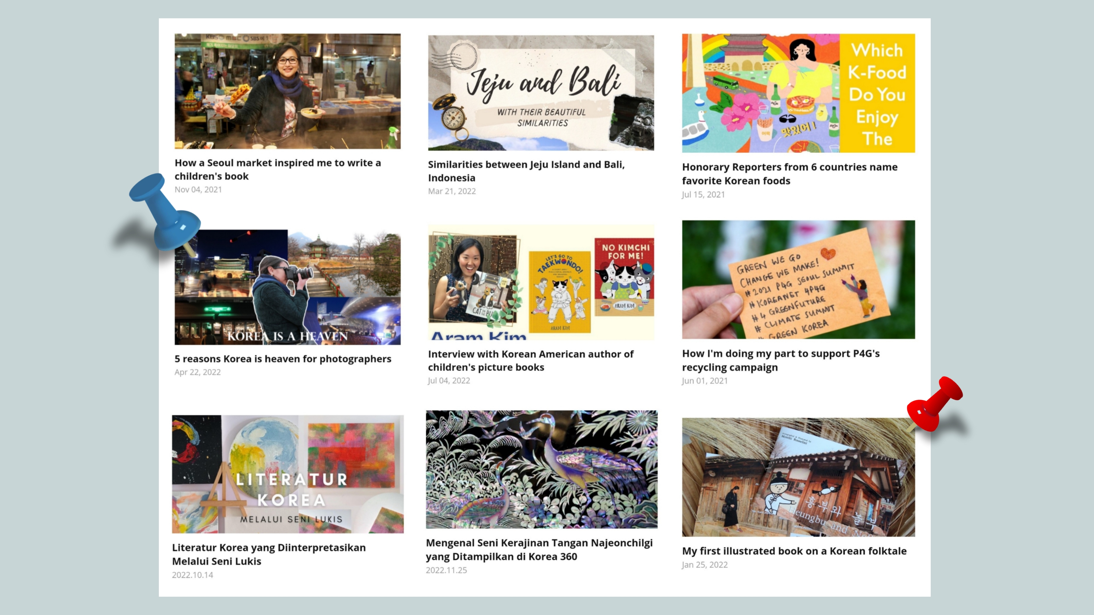Open Honorary Reporters favorite Korean foods title
The width and height of the screenshot is (1094, 615).
[790, 174]
